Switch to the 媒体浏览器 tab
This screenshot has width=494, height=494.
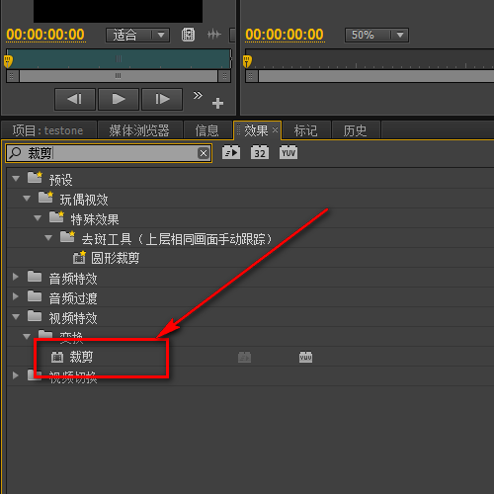point(139,130)
